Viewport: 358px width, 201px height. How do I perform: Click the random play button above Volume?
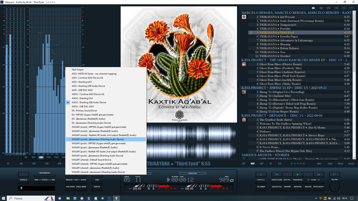click(334, 174)
